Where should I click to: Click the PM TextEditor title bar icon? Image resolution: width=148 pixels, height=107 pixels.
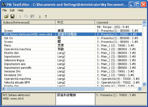point(4,4)
